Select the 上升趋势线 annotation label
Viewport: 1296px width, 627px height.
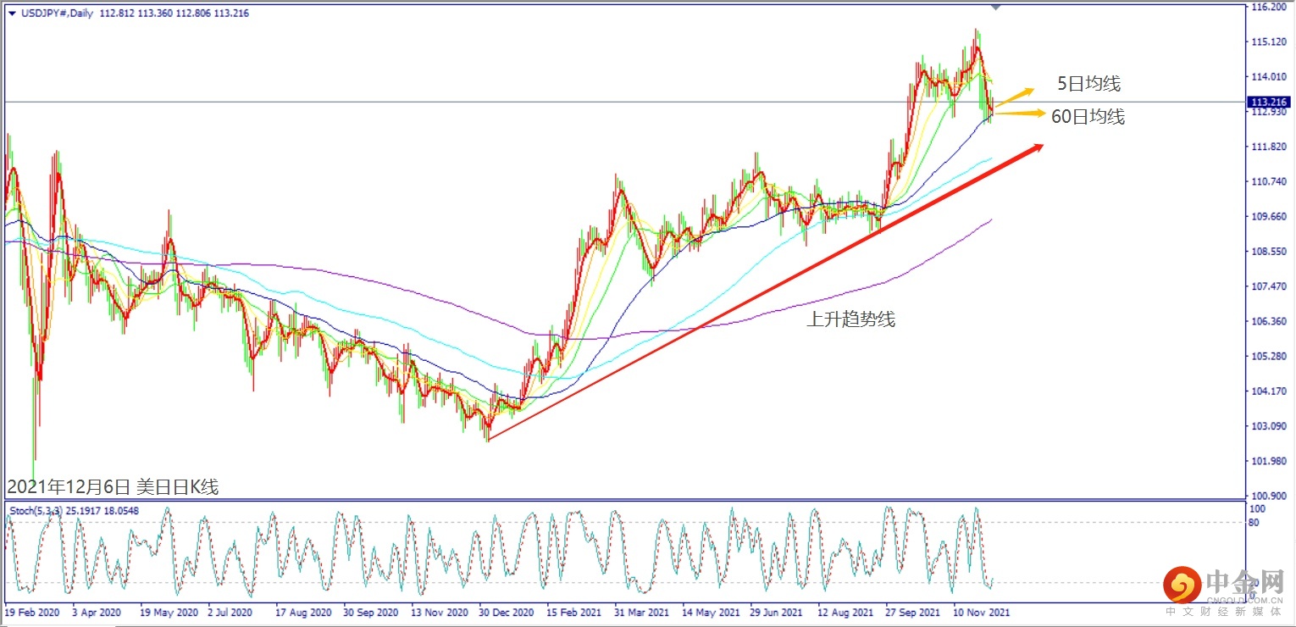click(x=851, y=319)
